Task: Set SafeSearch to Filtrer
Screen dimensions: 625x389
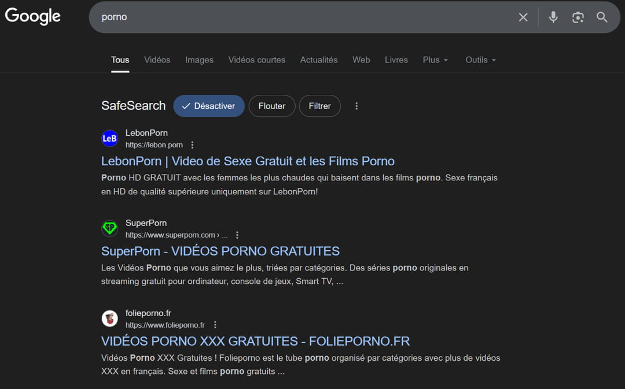Action: [319, 106]
